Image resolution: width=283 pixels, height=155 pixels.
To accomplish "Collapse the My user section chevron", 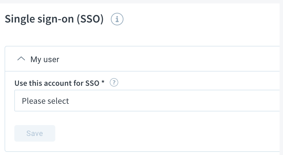I will [x=21, y=59].
